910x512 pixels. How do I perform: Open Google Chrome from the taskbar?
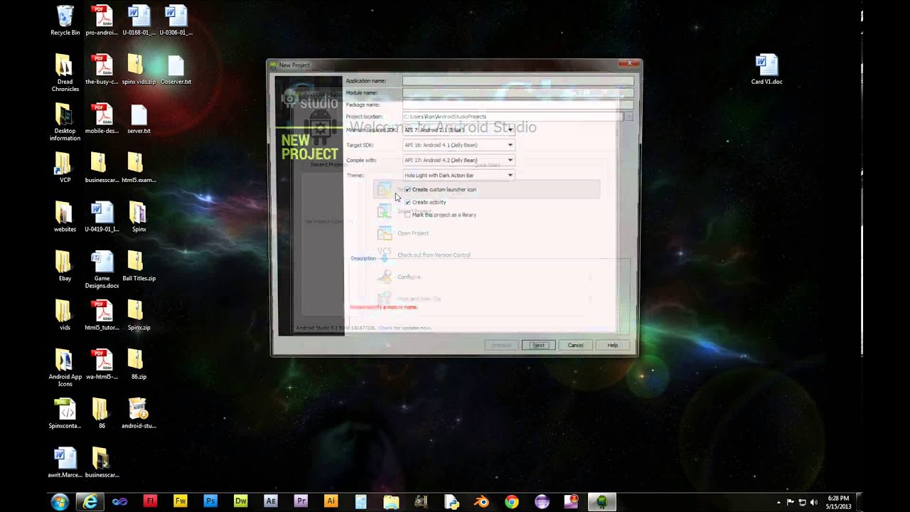coord(512,501)
